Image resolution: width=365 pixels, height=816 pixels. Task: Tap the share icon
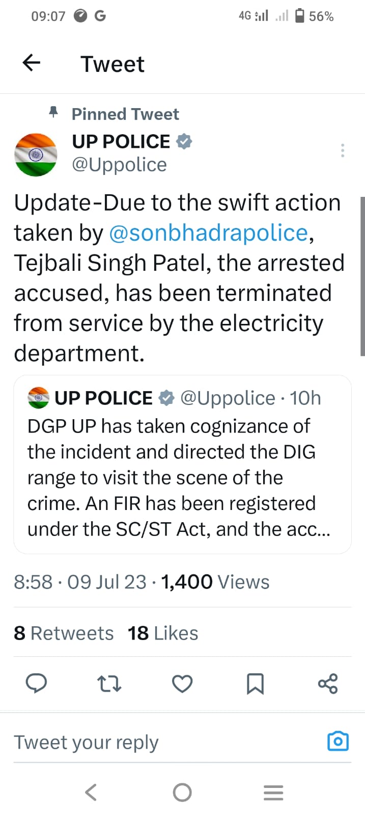click(x=328, y=683)
